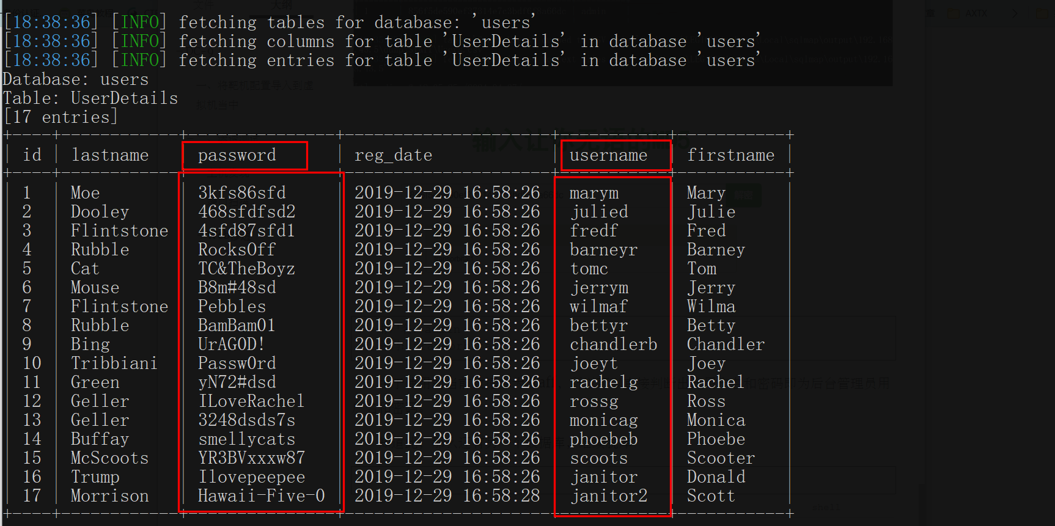Screen dimensions: 1055x526
Task: Click username 'scoots'
Action: click(x=599, y=458)
